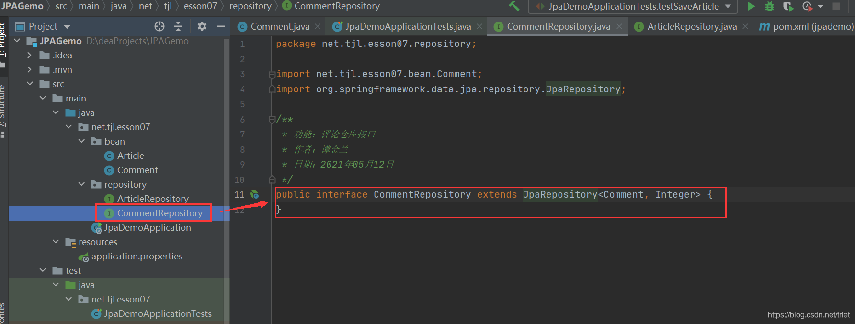Click java breadcrumb segment
The image size is (855, 324).
click(118, 6)
